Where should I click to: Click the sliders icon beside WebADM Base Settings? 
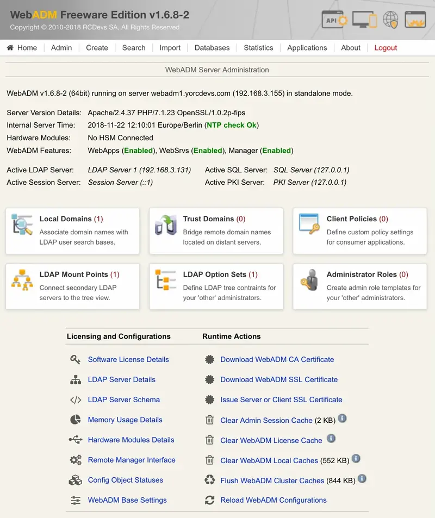[x=76, y=500]
